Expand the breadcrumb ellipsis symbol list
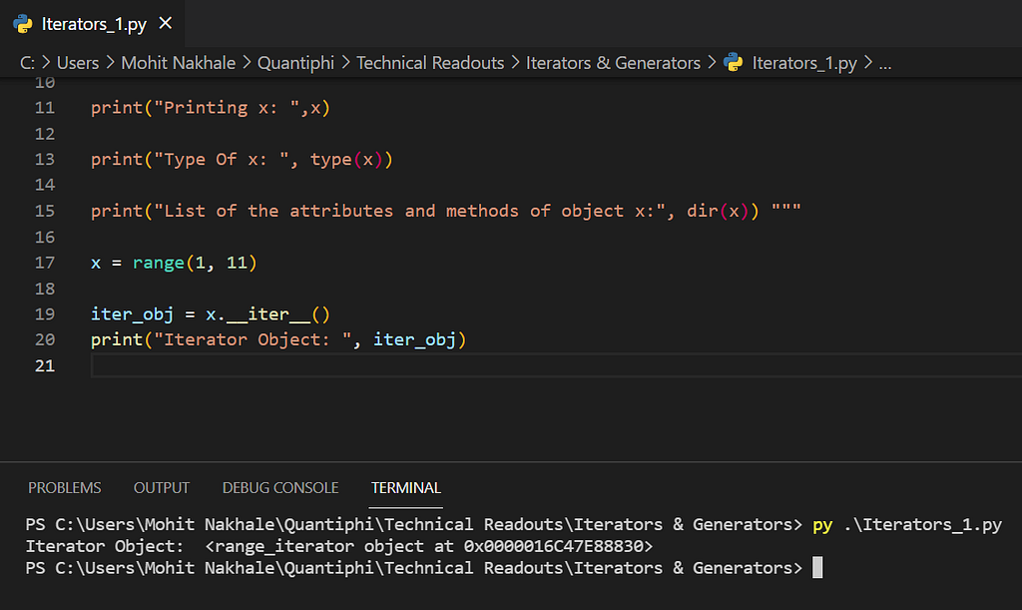 (x=884, y=63)
